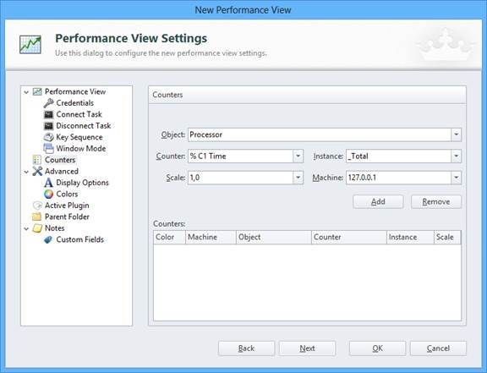The height and width of the screenshot is (373, 487).
Task: Expand the Instance dropdown showing _Total
Action: [x=404, y=156]
